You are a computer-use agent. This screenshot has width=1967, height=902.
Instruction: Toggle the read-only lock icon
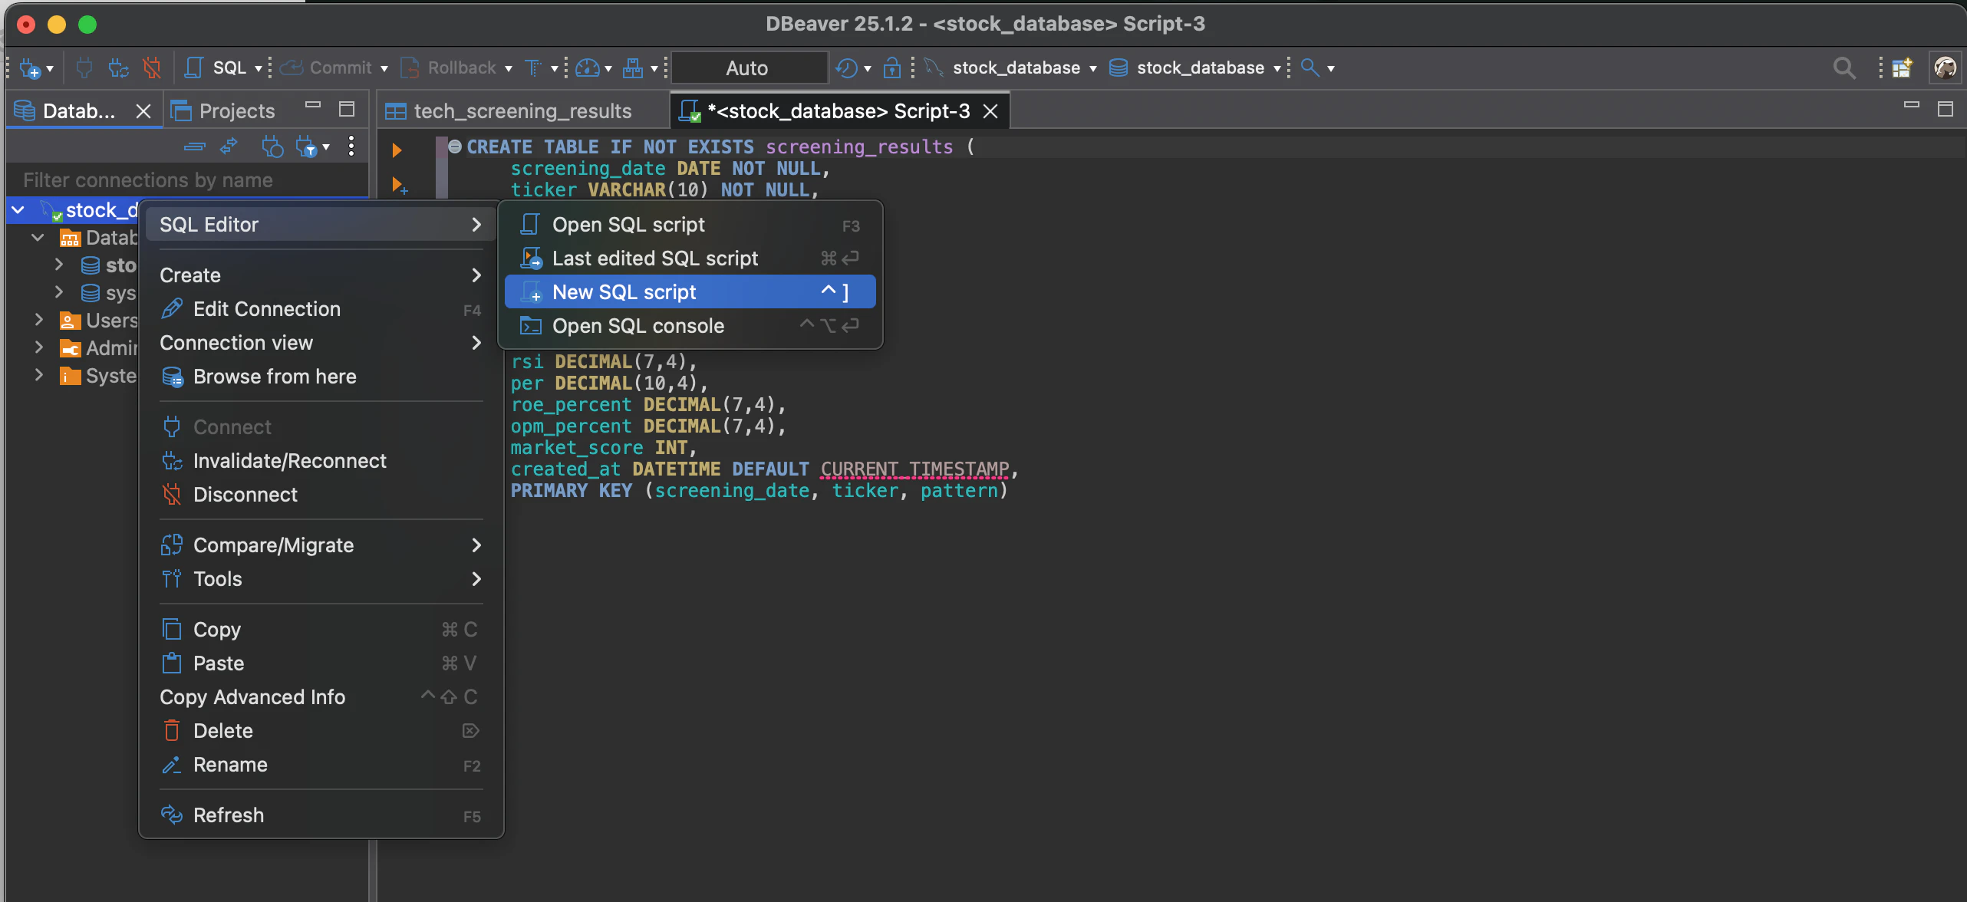[892, 68]
